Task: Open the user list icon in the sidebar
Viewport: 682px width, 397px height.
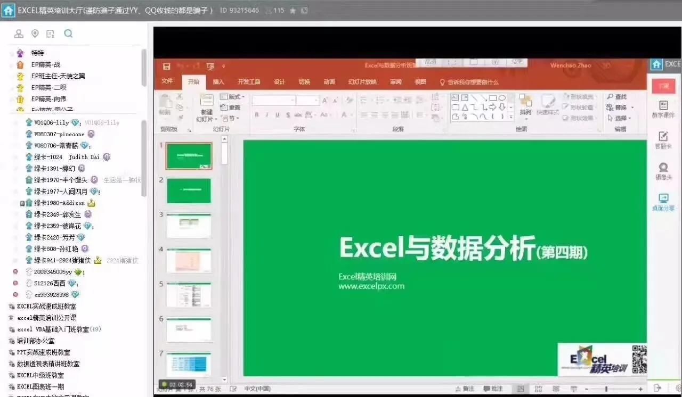Action: (x=19, y=34)
